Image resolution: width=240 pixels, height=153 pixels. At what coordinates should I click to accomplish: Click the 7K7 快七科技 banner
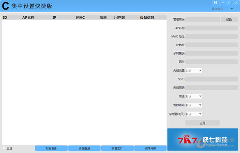pos(203,139)
